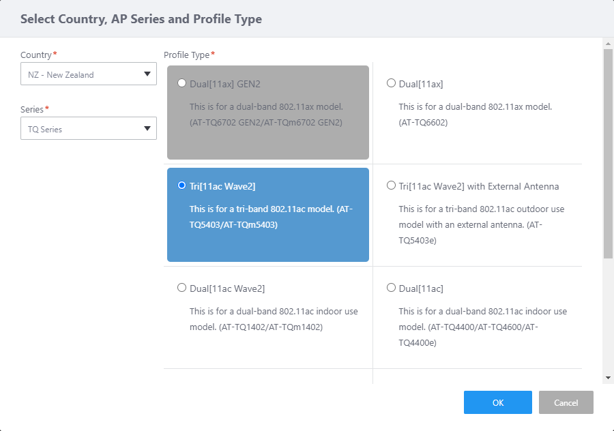Click the down arrow icon in Series field
Screen dimensions: 614x431
(x=147, y=129)
